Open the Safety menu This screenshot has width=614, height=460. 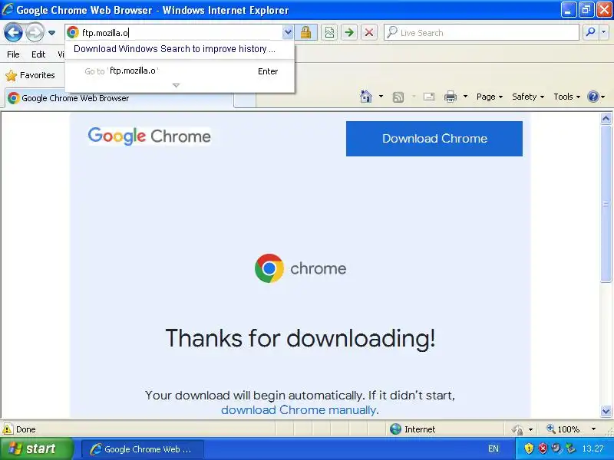(528, 97)
